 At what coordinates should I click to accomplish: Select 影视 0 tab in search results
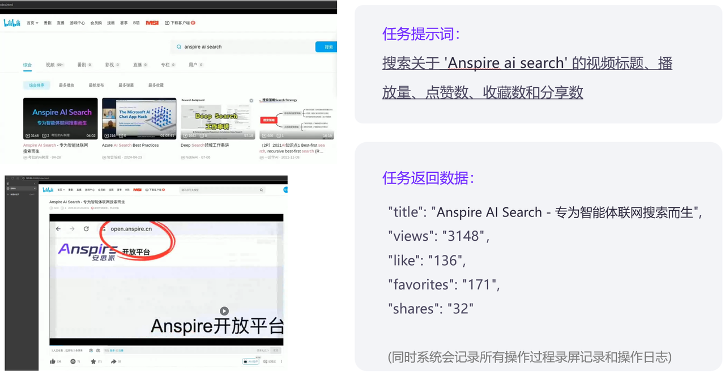point(113,65)
